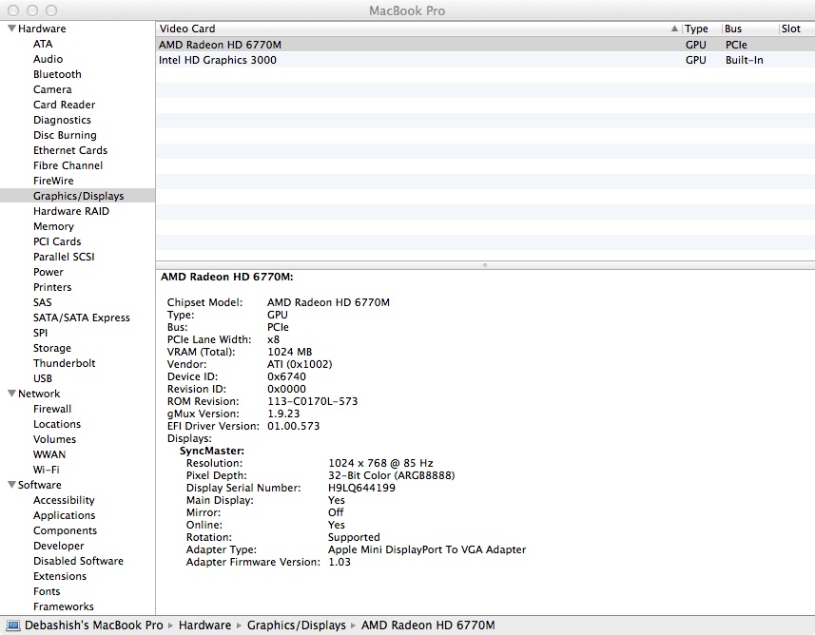815x635 pixels.
Task: Select Parallel SCSI in the sidebar
Action: (64, 257)
